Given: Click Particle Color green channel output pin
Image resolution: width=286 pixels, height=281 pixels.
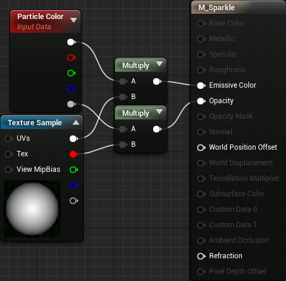Looking at the screenshot, I should click(x=71, y=73).
